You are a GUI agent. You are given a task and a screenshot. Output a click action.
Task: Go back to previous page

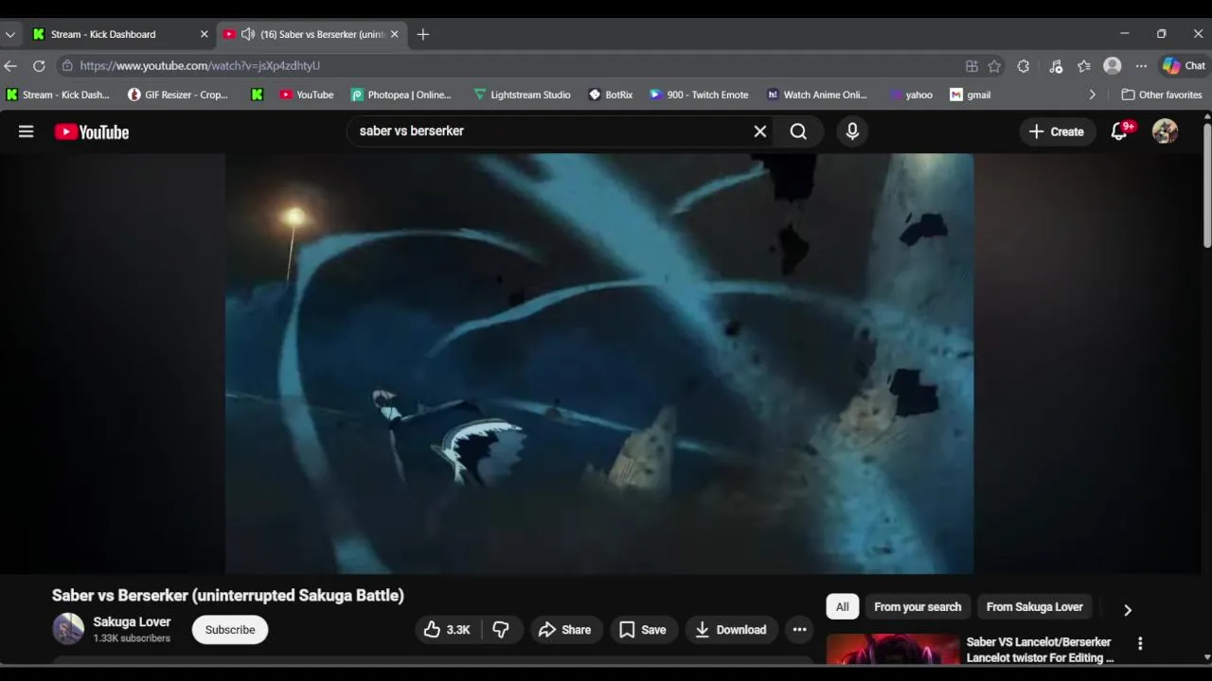(x=10, y=65)
